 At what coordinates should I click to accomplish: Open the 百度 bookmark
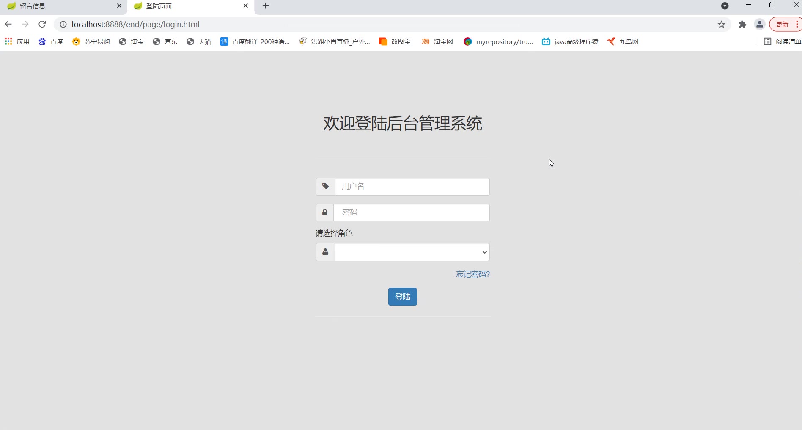click(51, 41)
